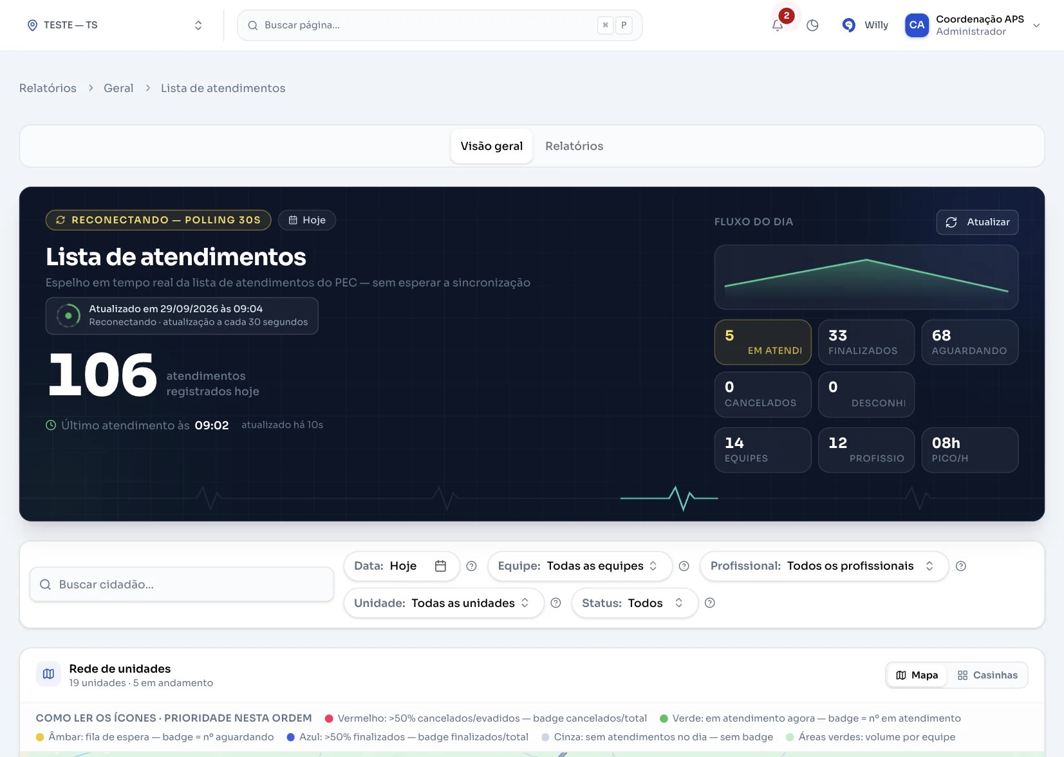Image resolution: width=1064 pixels, height=757 pixels.
Task: Click the Fluxo do dia chart
Action: [x=866, y=277]
